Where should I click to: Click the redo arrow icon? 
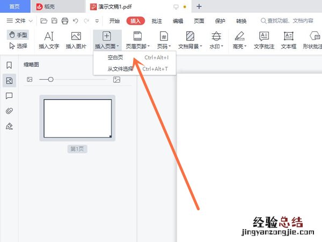pos(86,21)
